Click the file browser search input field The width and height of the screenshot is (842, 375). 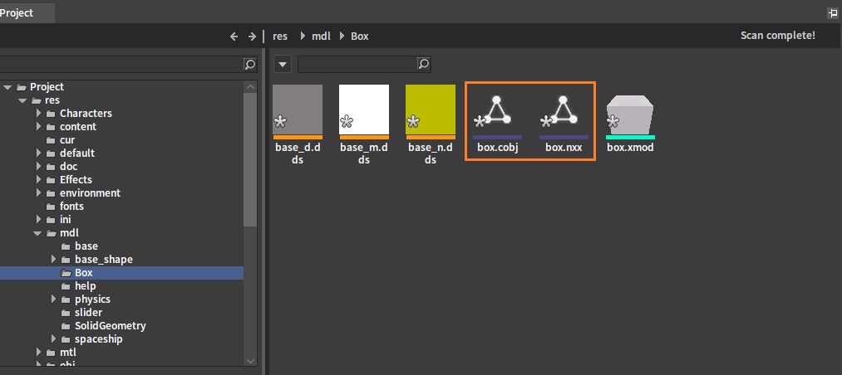[x=357, y=64]
